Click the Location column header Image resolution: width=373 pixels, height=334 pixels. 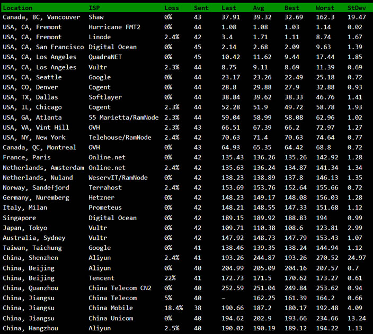[17, 8]
